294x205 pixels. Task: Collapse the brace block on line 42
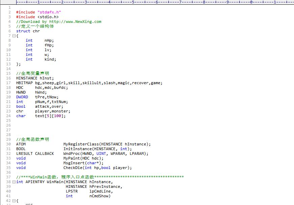click(x=14, y=201)
